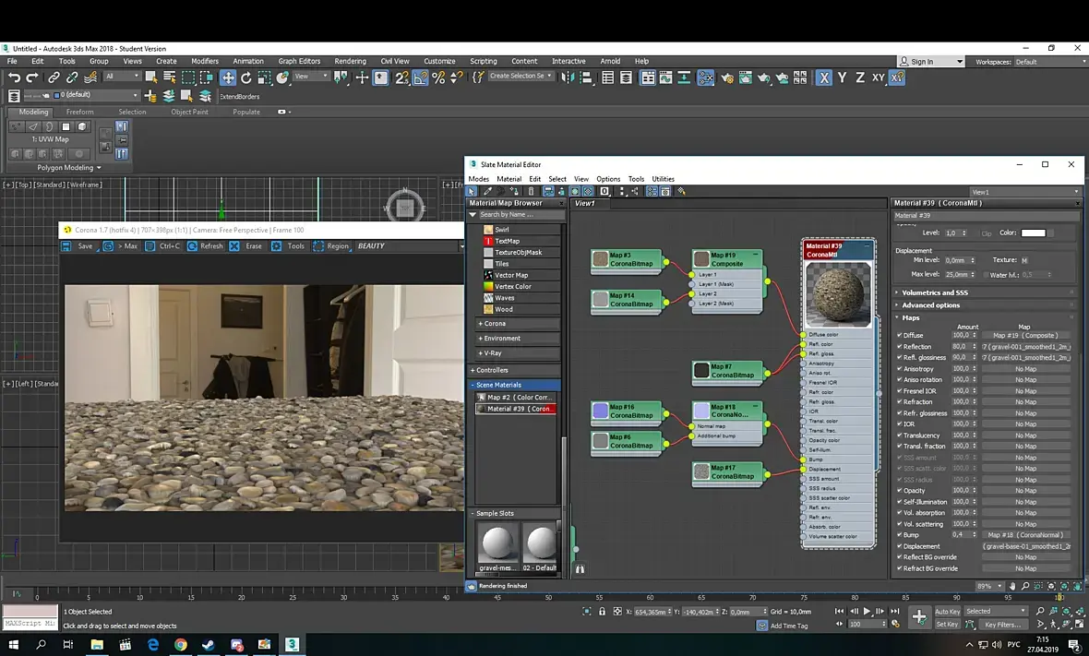Disable the Displacement map checkbox
1089x656 pixels.
tap(900, 546)
